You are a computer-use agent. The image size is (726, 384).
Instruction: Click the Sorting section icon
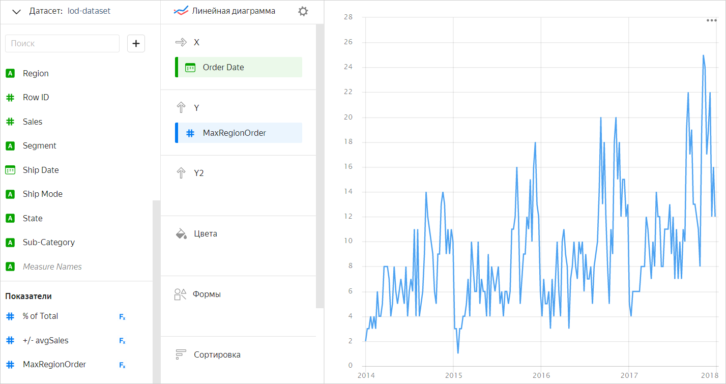pyautogui.click(x=181, y=355)
